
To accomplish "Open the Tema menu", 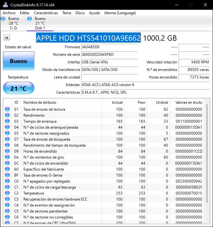I will 67,13.
